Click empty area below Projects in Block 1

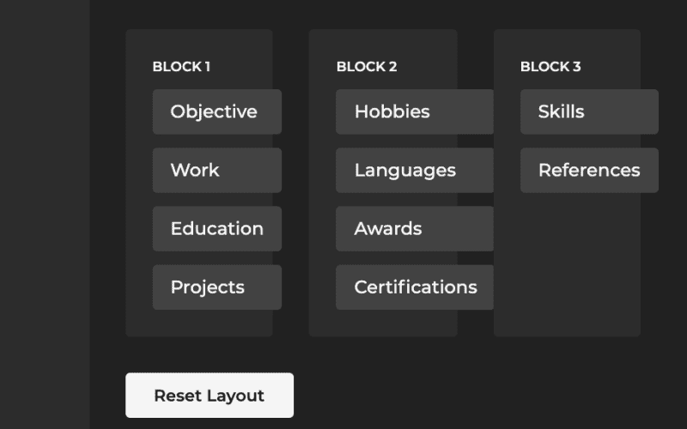(199, 323)
